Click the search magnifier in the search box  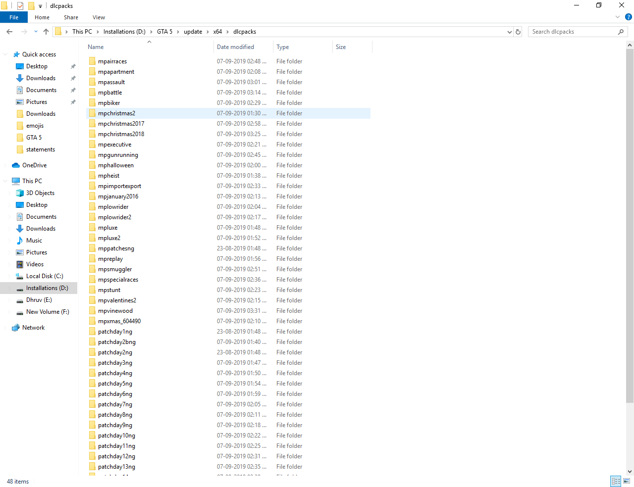tap(621, 31)
